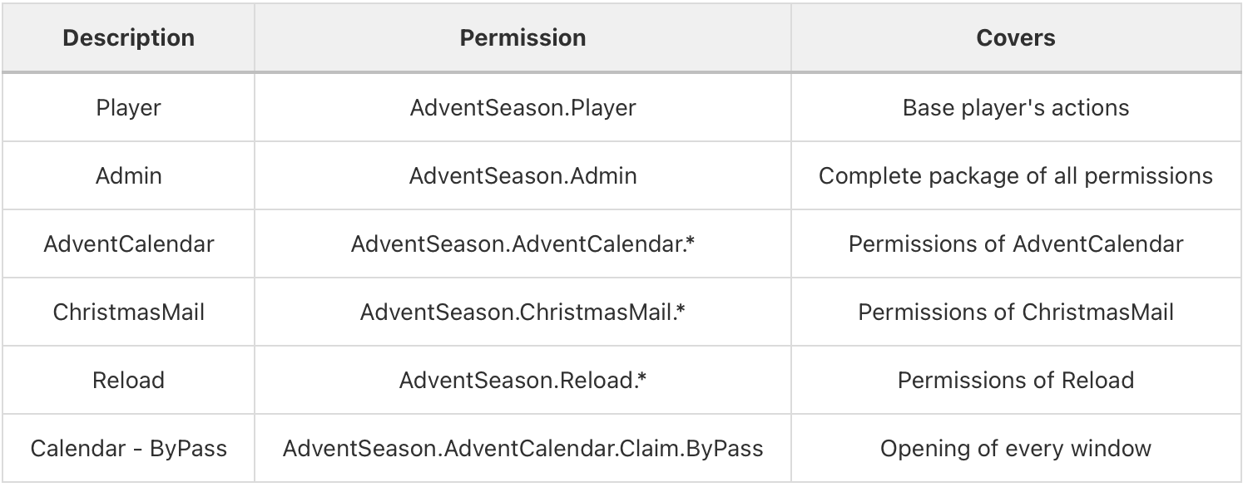Select the ChristmasMail description cell
Image resolution: width=1243 pixels, height=487 pixels.
tap(128, 312)
